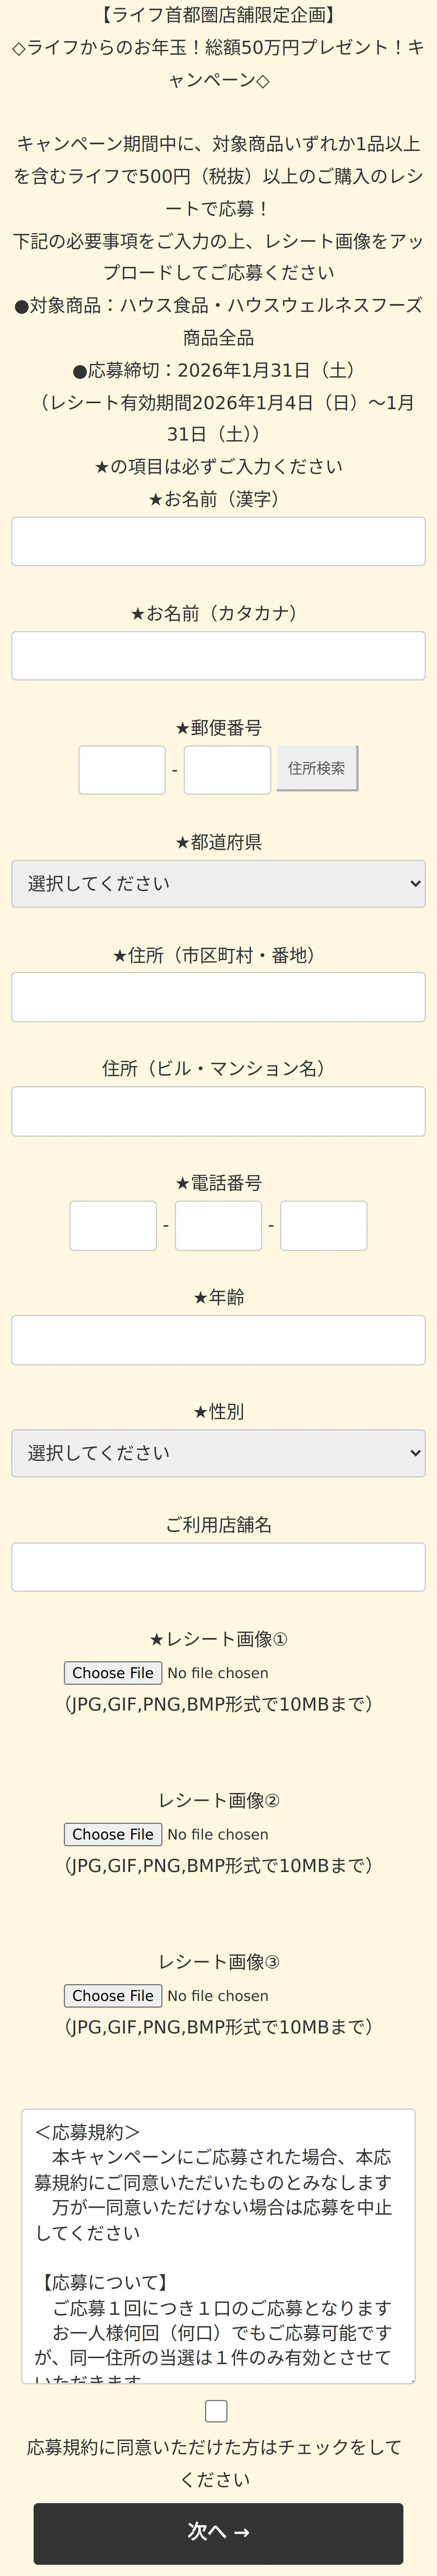This screenshot has height=2576, width=437.
Task: Choose a file for レシート画像①
Action: click(113, 1673)
